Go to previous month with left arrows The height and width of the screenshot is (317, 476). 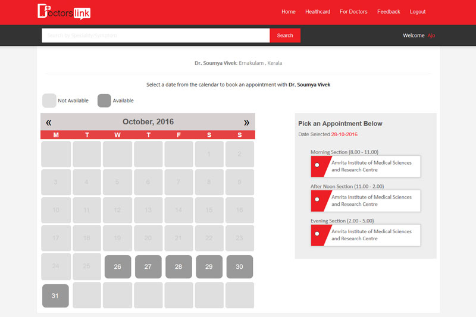pos(49,123)
